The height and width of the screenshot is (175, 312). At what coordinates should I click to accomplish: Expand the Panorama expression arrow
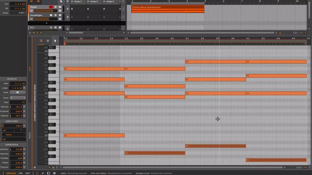tap(24, 154)
